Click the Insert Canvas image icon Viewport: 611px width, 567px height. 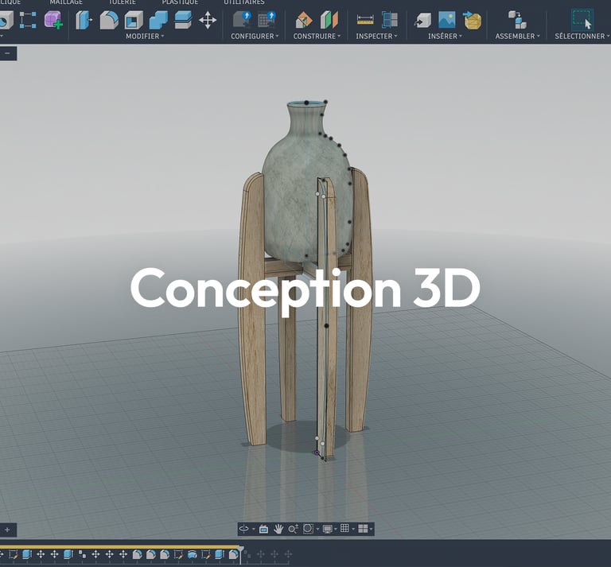[447, 20]
